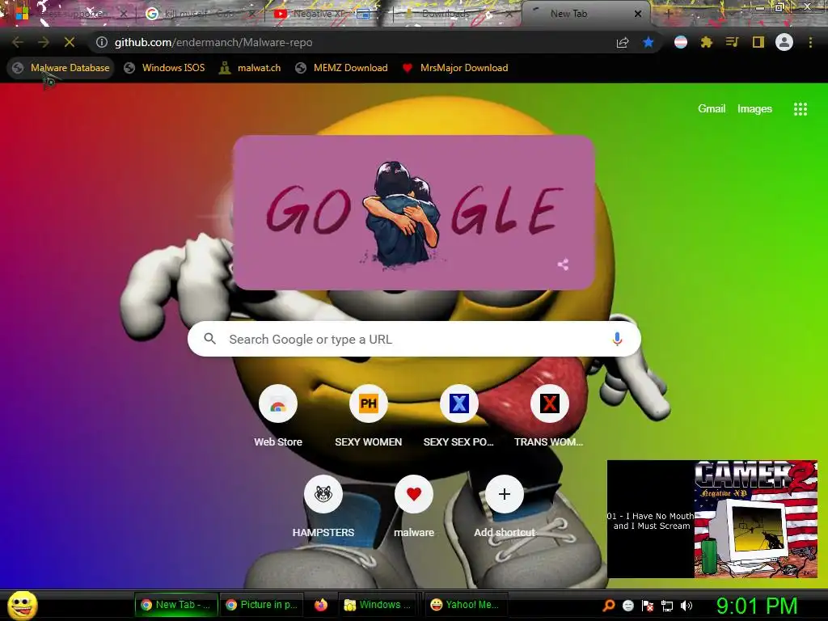This screenshot has height=621, width=828.
Task: Open the Picture in picture taskbar button
Action: tap(261, 605)
